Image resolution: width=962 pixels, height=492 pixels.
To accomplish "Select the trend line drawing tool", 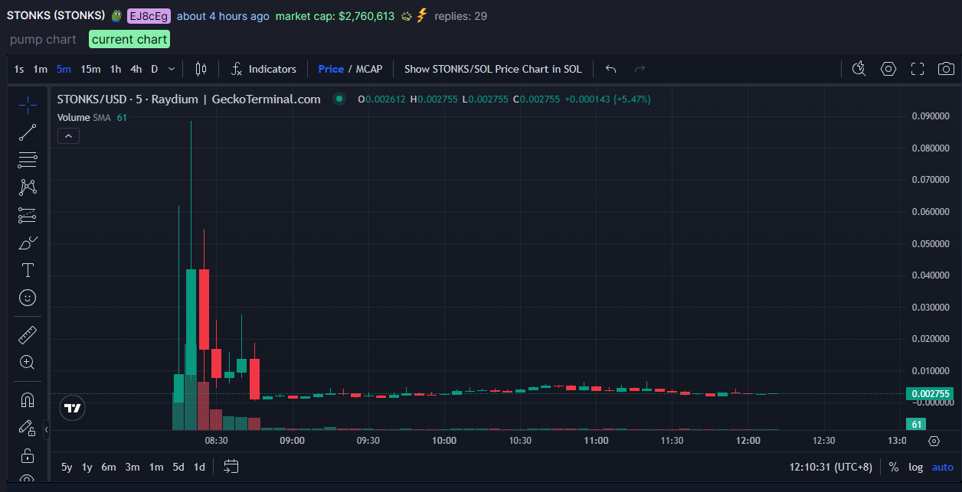I will tap(28, 132).
